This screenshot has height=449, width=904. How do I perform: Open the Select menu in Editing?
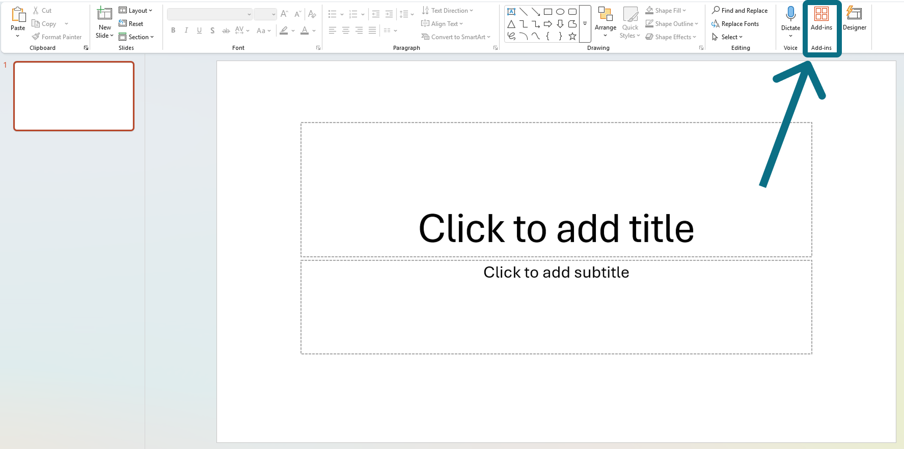[727, 37]
